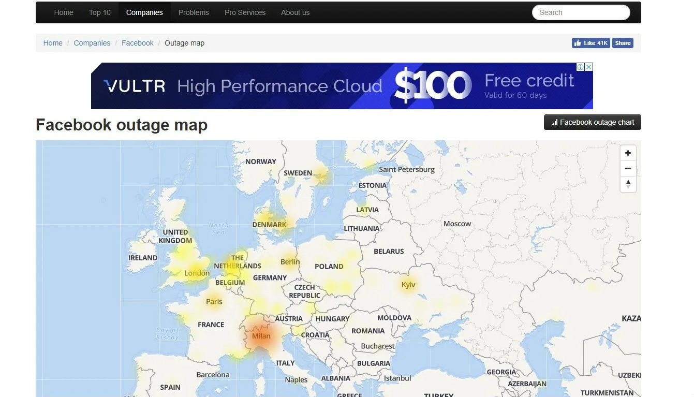Open the Problems menu item
Screen dimensions: 694x397
tap(194, 12)
